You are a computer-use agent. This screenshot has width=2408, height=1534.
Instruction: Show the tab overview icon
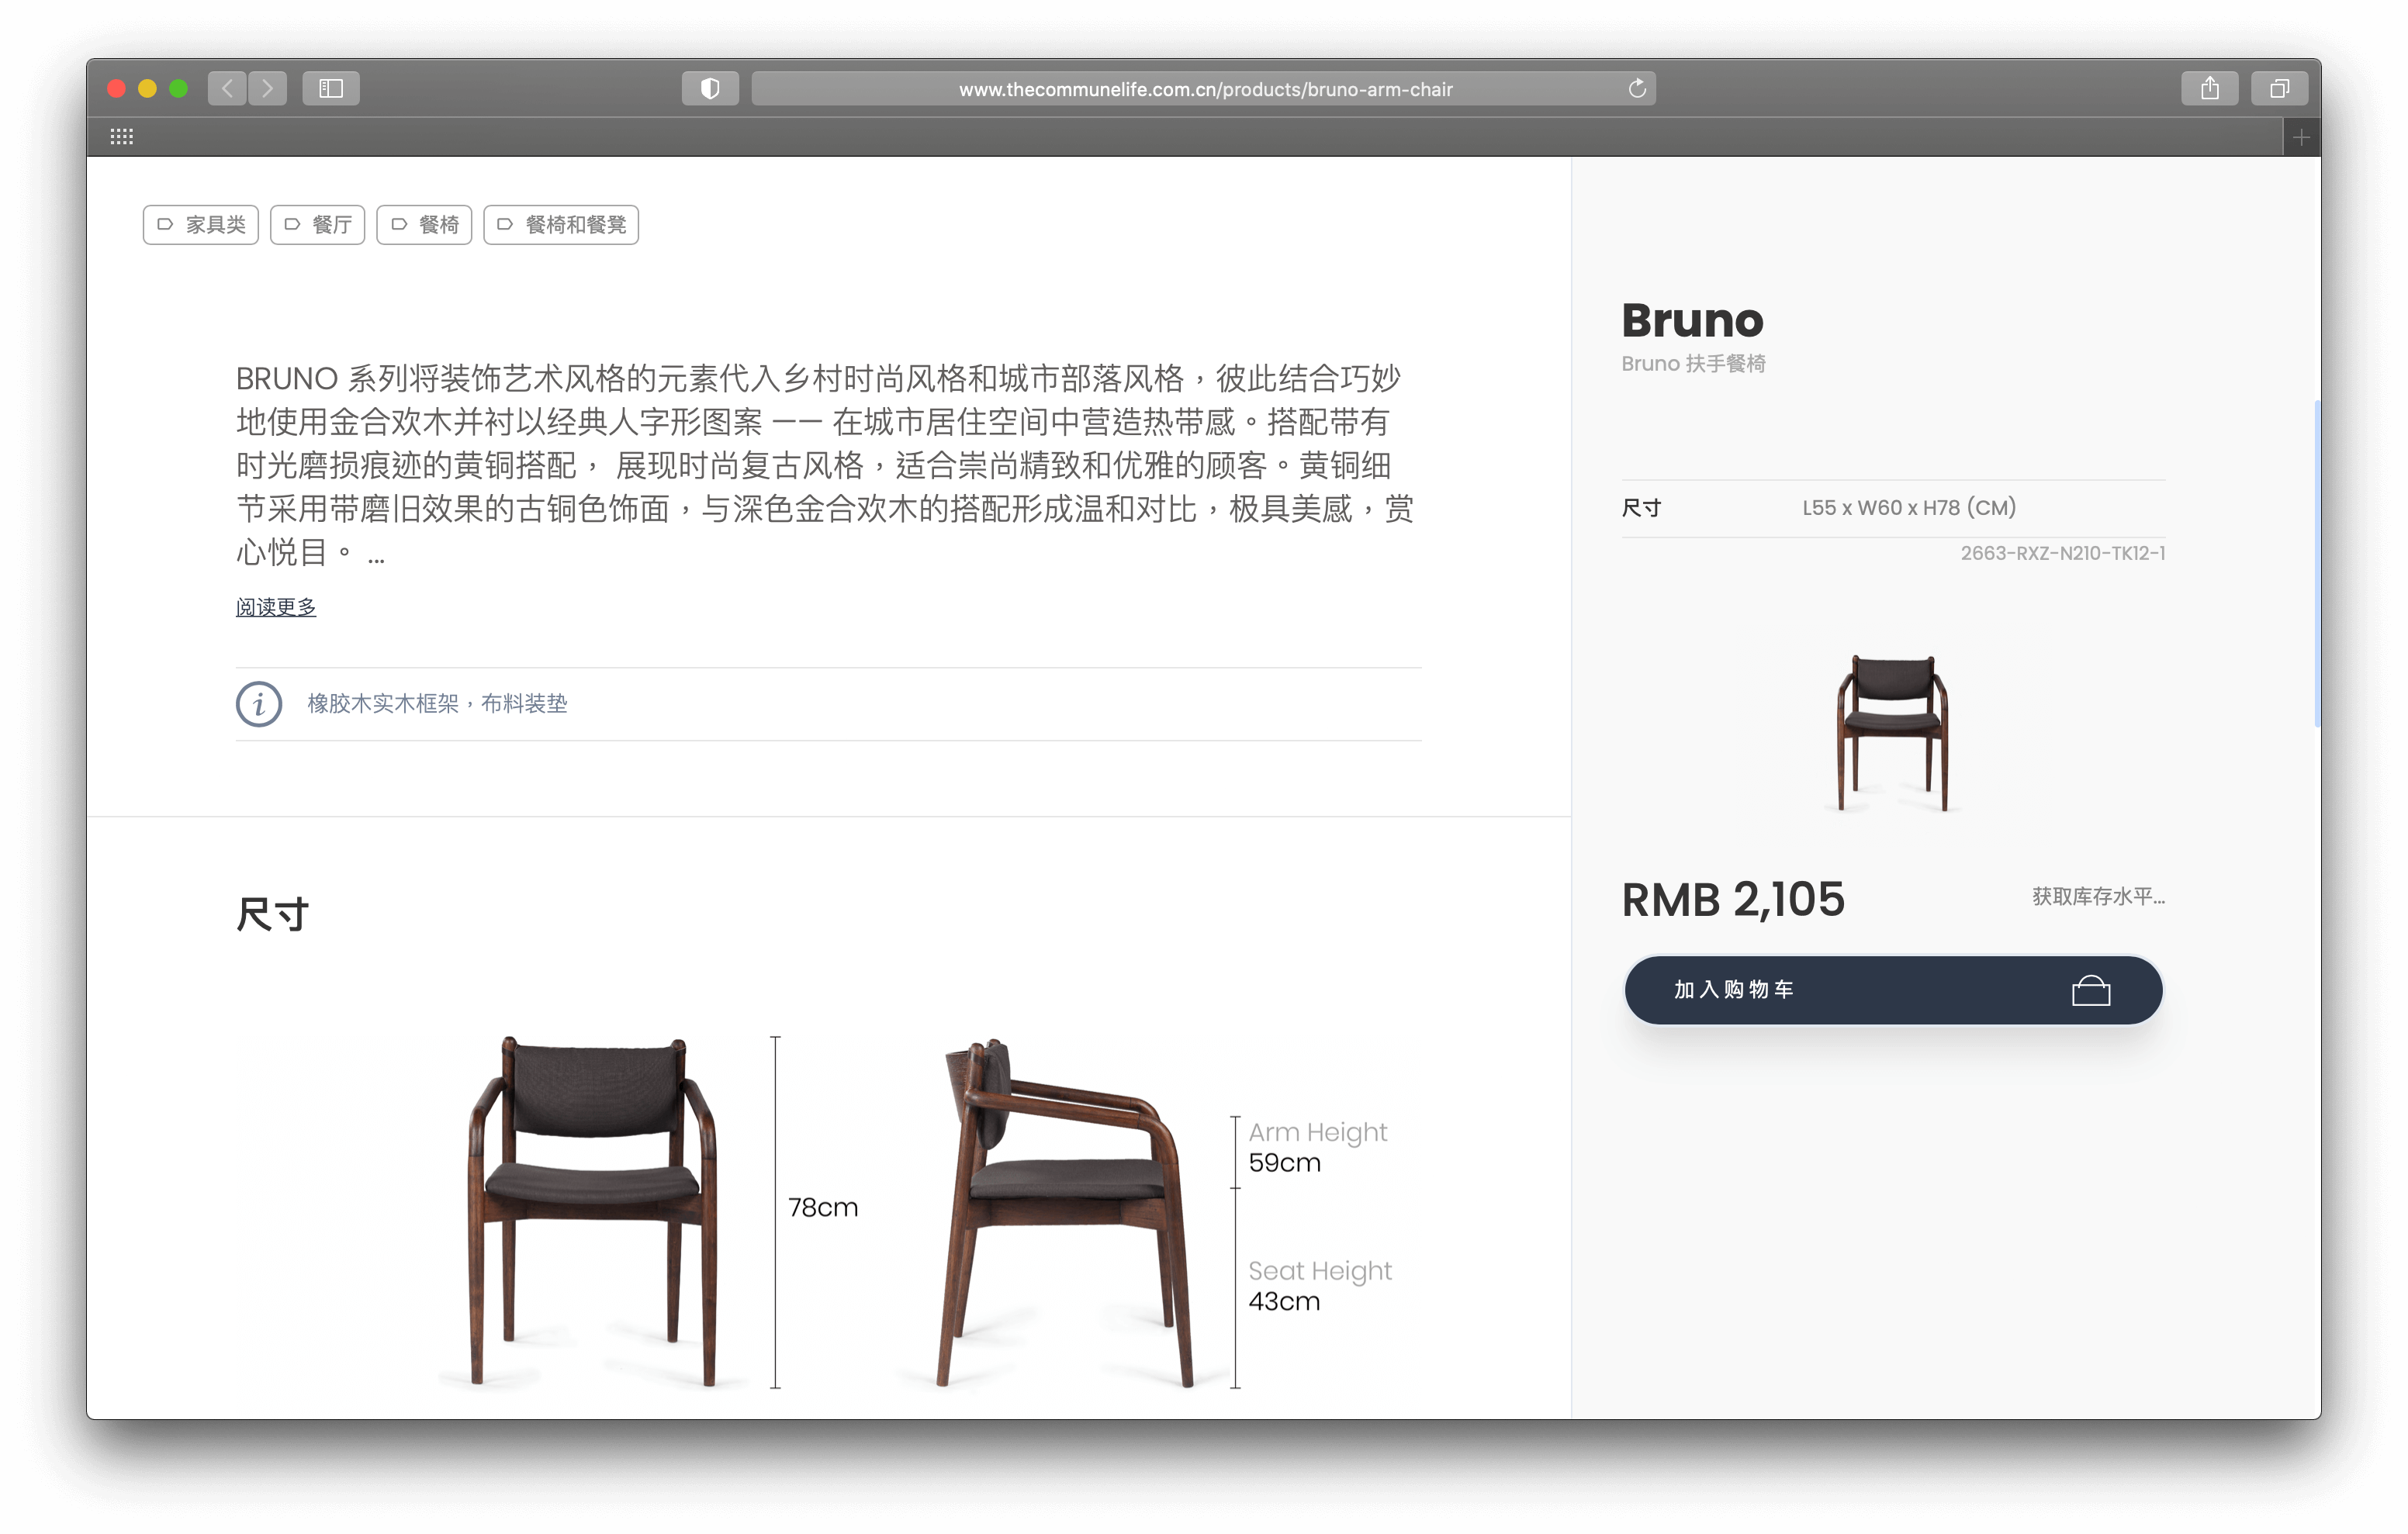(x=2279, y=88)
